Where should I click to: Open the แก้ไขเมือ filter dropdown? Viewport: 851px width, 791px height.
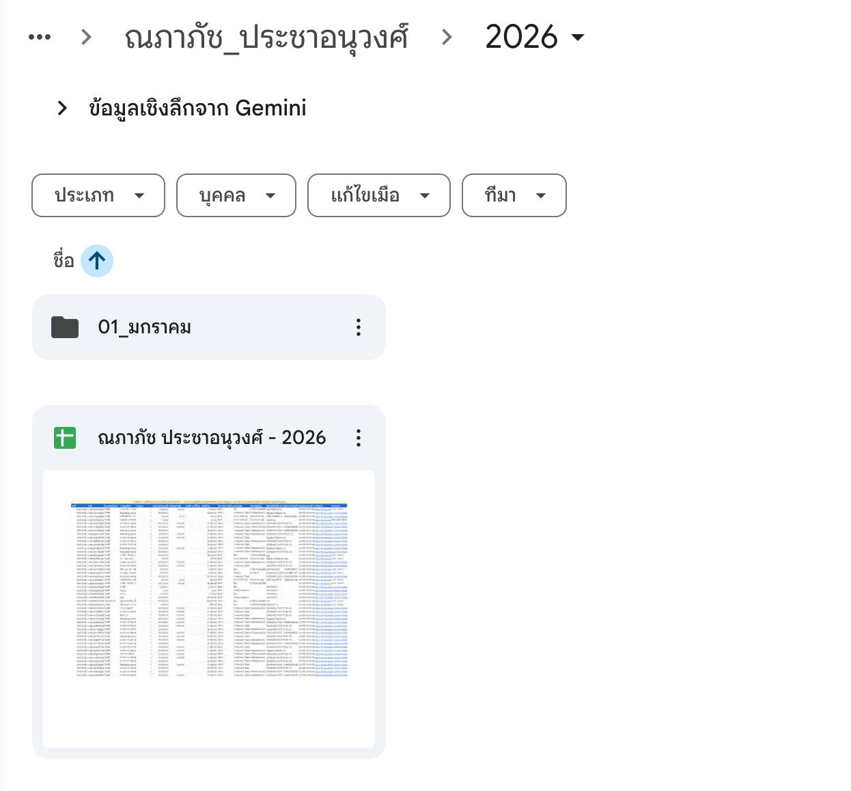pos(378,195)
